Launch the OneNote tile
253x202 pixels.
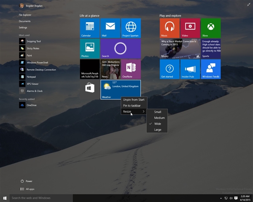pyautogui.click(x=131, y=69)
